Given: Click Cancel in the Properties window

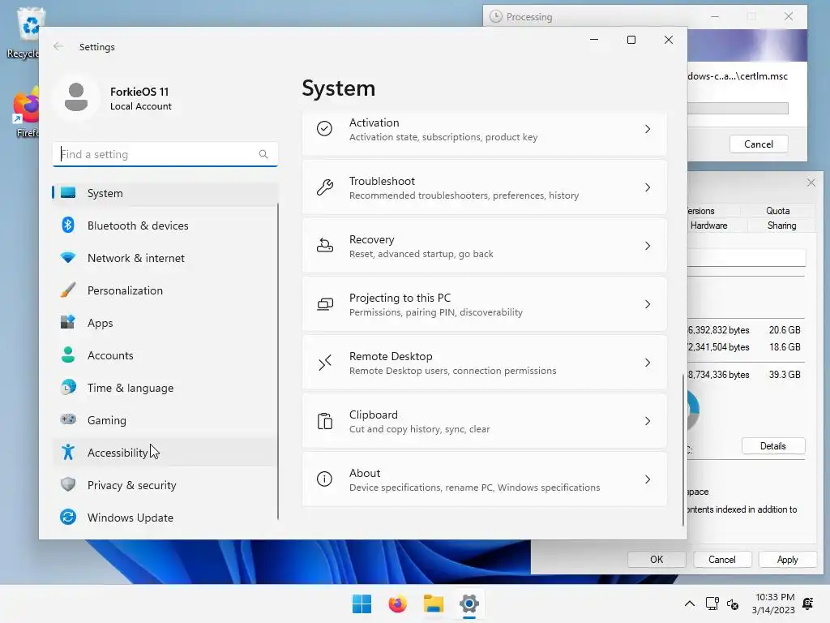Looking at the screenshot, I should tap(722, 560).
